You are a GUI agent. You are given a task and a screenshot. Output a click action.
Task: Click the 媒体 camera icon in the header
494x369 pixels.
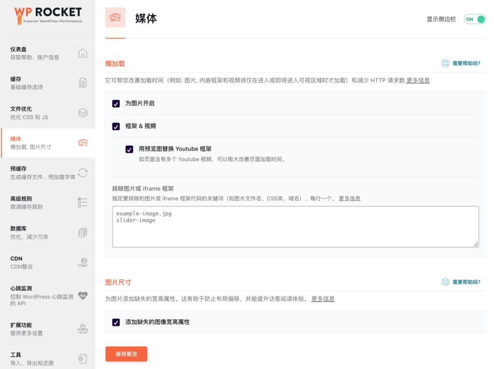114,17
